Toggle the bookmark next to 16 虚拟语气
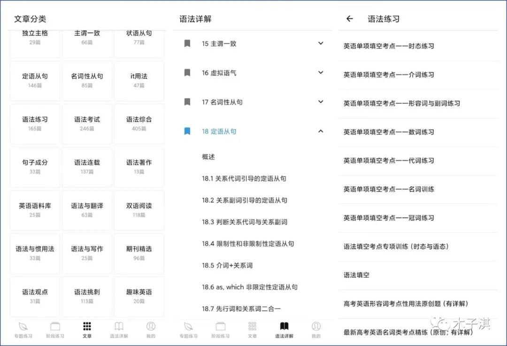 tap(188, 73)
